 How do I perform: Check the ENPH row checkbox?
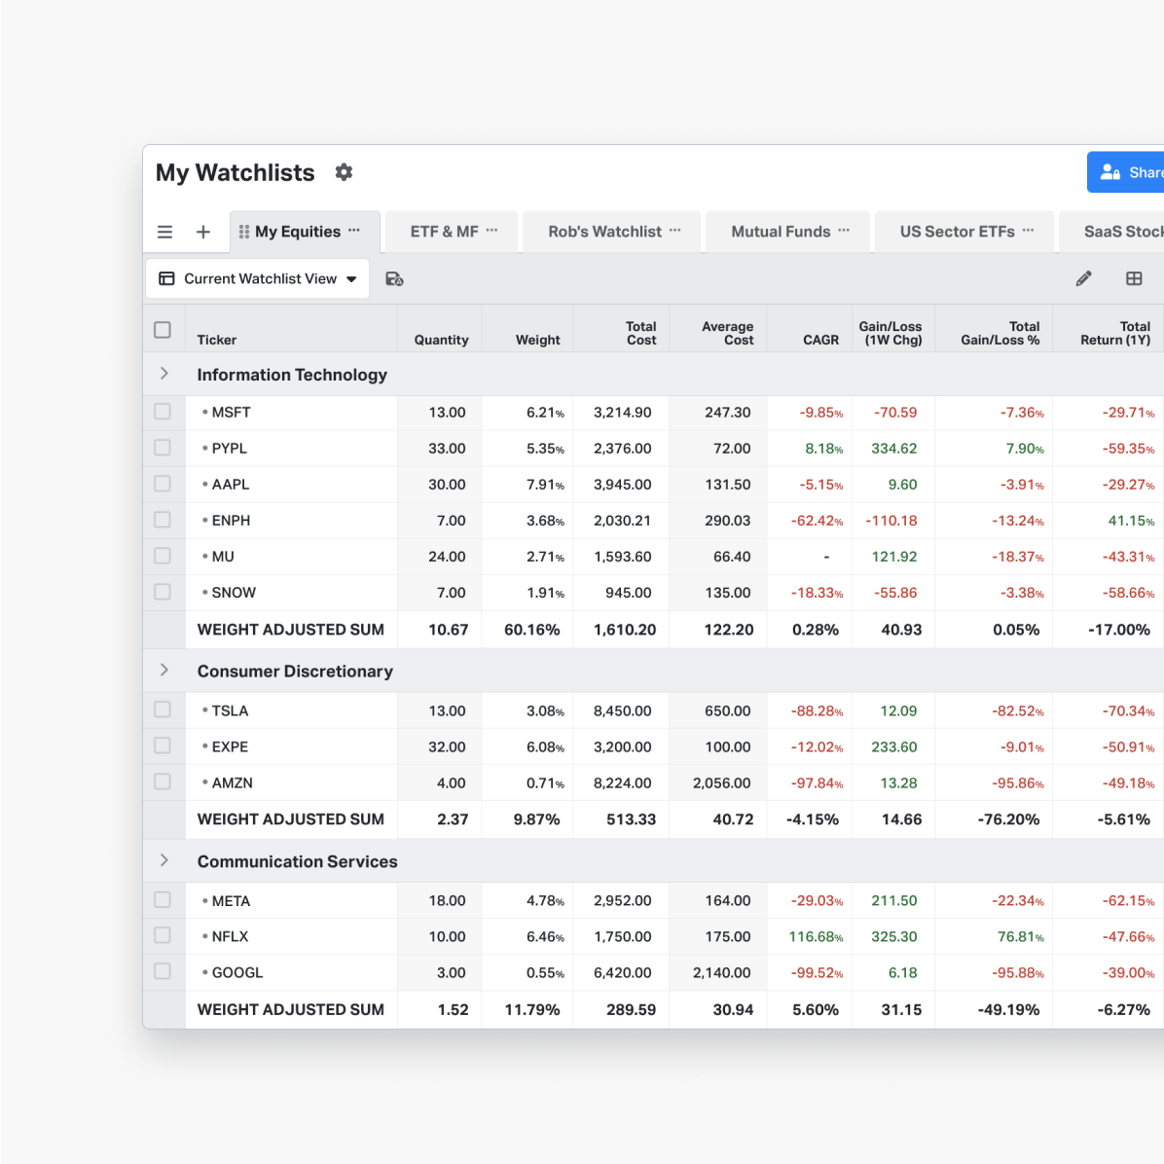(x=163, y=520)
